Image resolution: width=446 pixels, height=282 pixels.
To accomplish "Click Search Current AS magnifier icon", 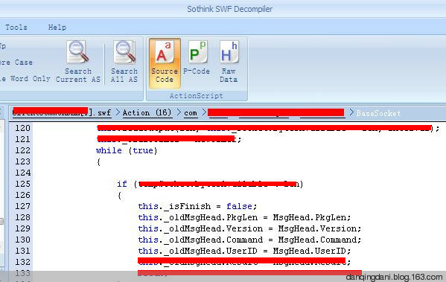I will click(x=77, y=52).
